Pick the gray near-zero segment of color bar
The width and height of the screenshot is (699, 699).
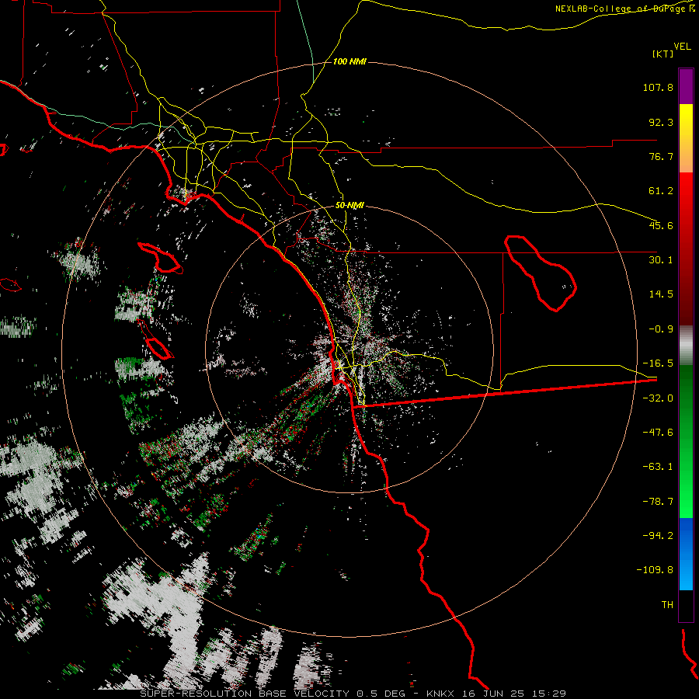[x=686, y=346]
